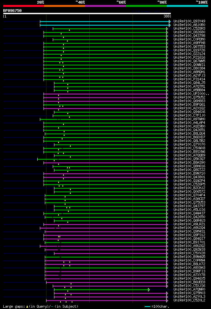Open hit UniRef100_Q93Y49
This screenshot has width=211, height=309.
189,21
